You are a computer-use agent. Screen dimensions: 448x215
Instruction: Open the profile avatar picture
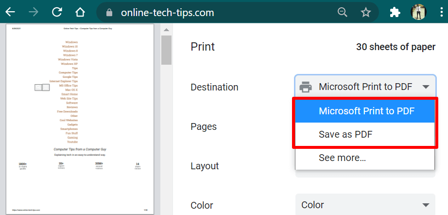tap(418, 12)
